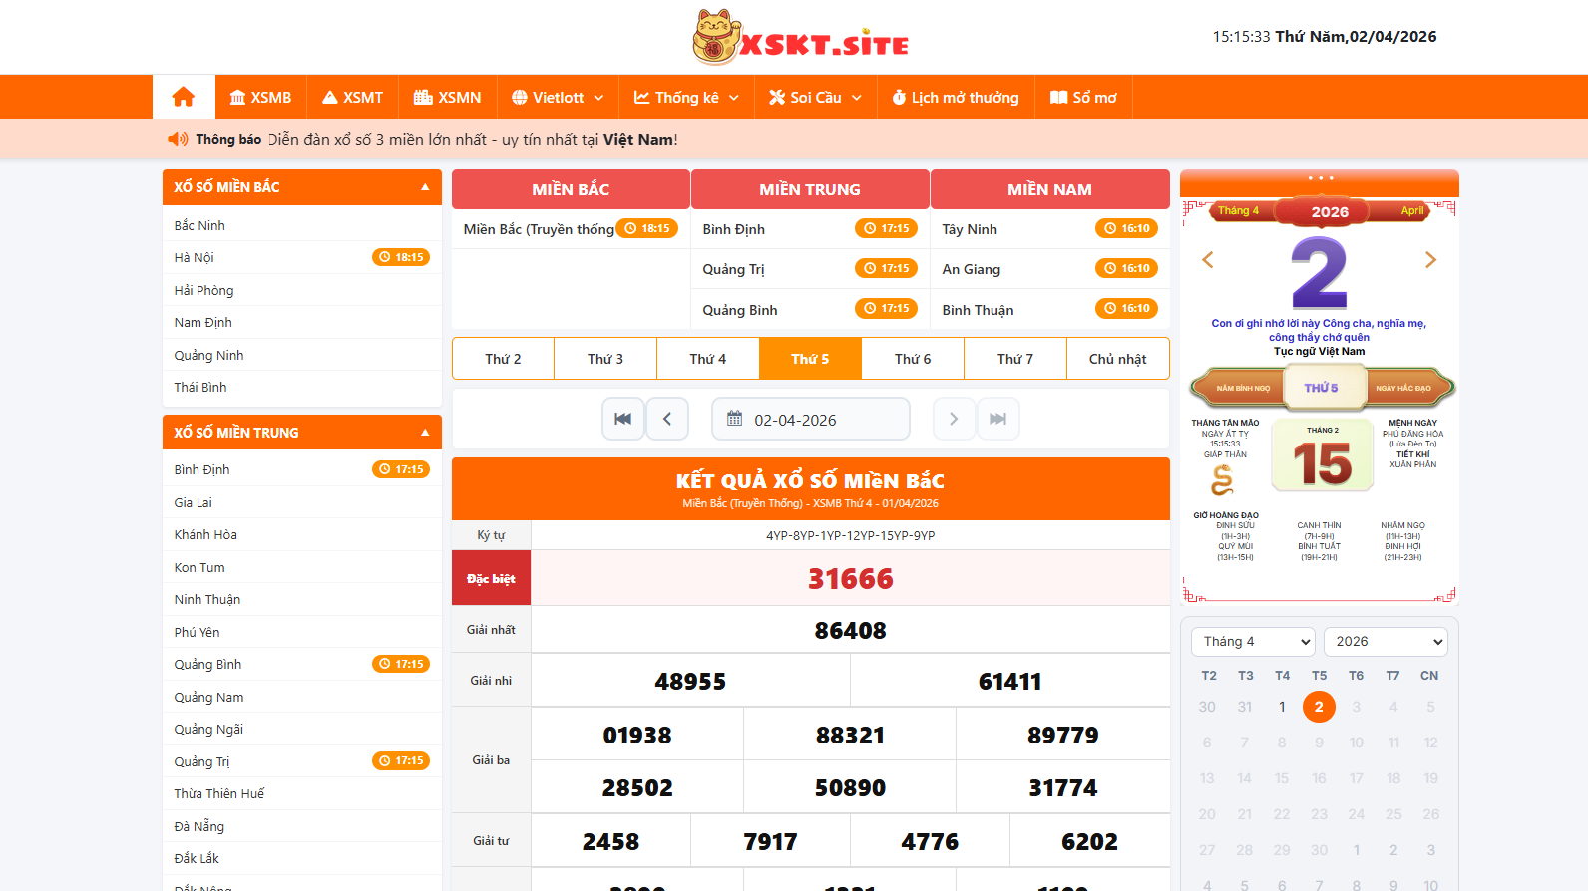Open the Hà Nội lottery link
Image resolution: width=1588 pixels, height=891 pixels.
[195, 258]
